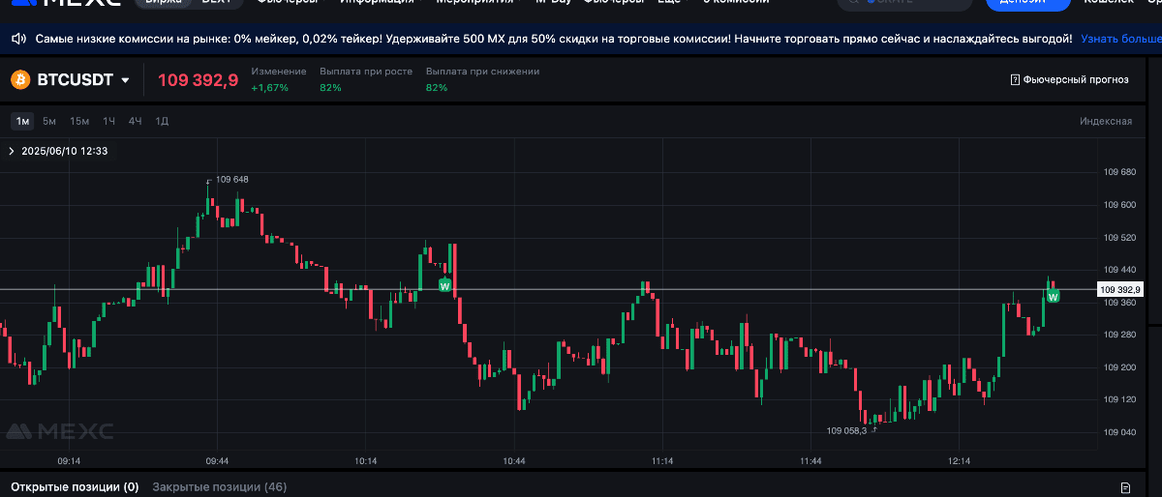This screenshot has height=497, width=1162.
Task: Click the document history icon near positions tabs
Action: 1124,487
